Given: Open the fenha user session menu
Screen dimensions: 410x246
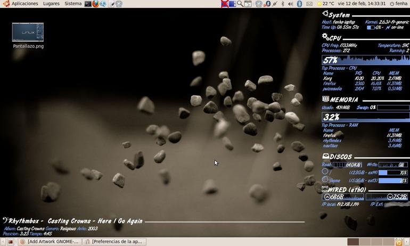Looking at the screenshot, I should 398,4.
